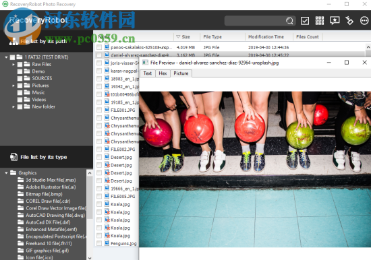Click the file icon of Penguins.jpg
The width and height of the screenshot is (371, 260).
(107, 243)
